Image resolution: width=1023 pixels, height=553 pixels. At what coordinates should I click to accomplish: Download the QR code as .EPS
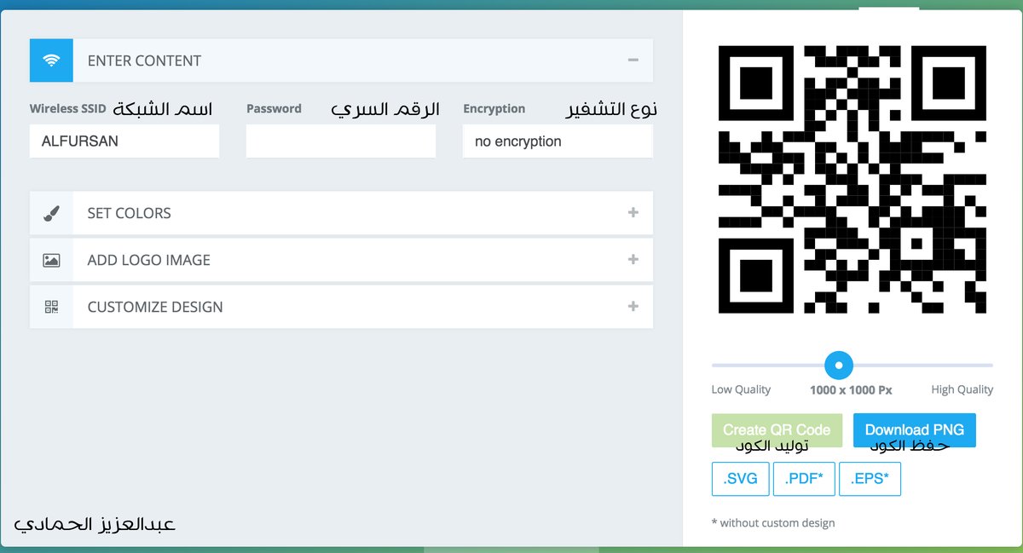tap(870, 479)
